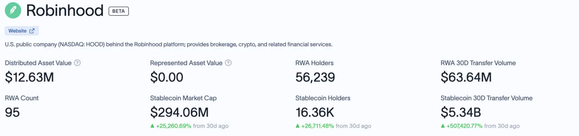Click the Distributed Asset Value label
Viewport: 579px width, 136px height.
pos(38,63)
